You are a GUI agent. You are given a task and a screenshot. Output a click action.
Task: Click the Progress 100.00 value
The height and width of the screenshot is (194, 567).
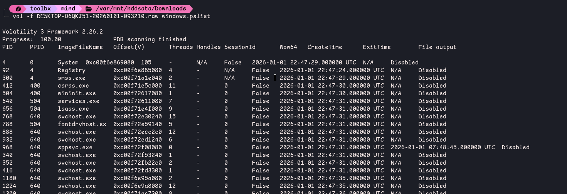tap(51, 39)
